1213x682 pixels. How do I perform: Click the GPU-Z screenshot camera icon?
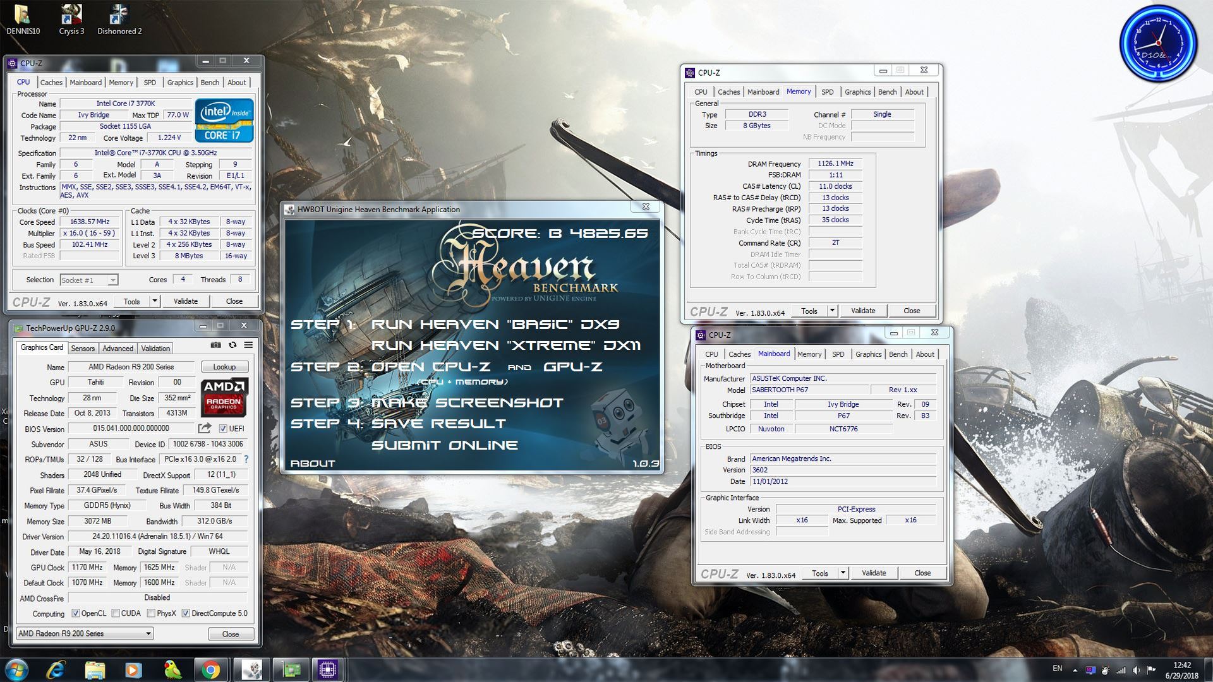215,345
